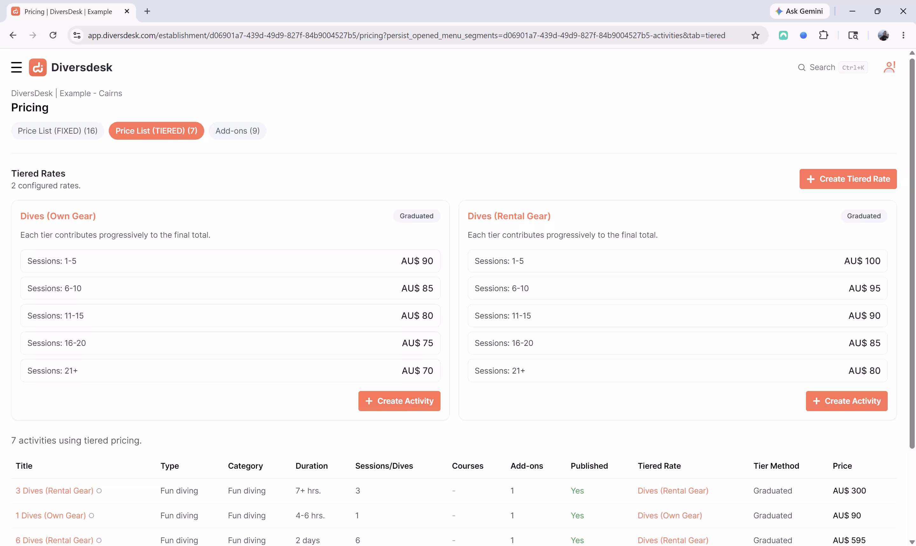
Task: Open the tab search side panel icon
Action: (x=853, y=35)
